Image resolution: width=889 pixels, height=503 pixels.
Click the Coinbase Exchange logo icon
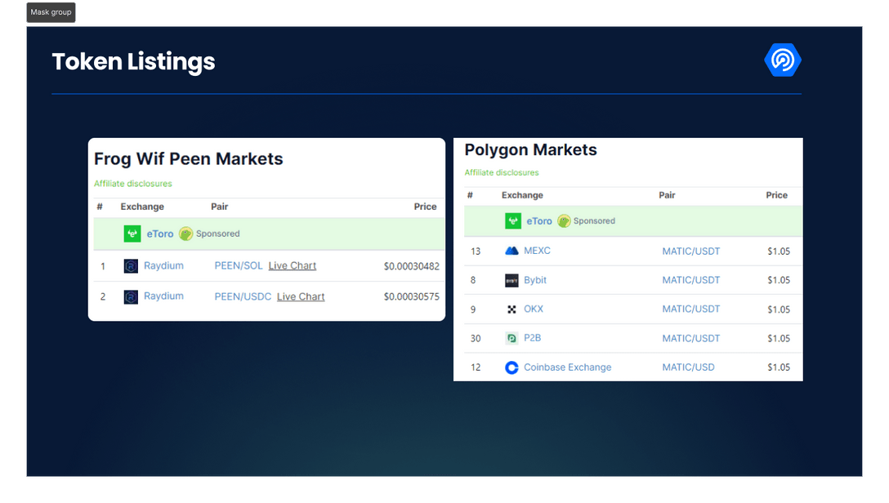tap(512, 367)
